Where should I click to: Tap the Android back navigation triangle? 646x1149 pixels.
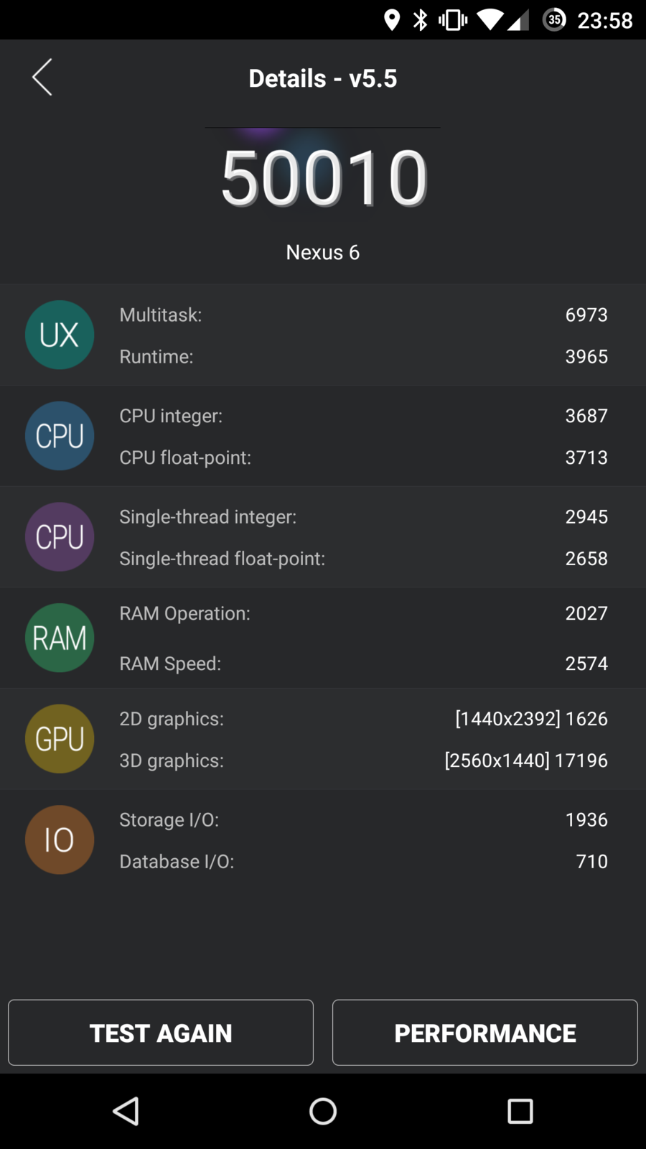point(126,1111)
